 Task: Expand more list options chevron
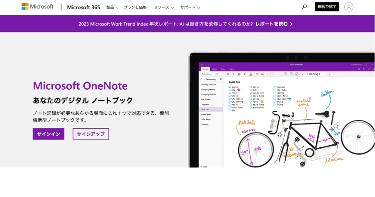[302, 74]
